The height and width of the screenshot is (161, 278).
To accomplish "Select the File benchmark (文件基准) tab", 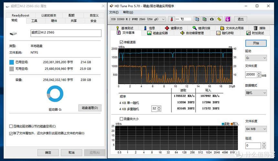I will tap(126, 33).
